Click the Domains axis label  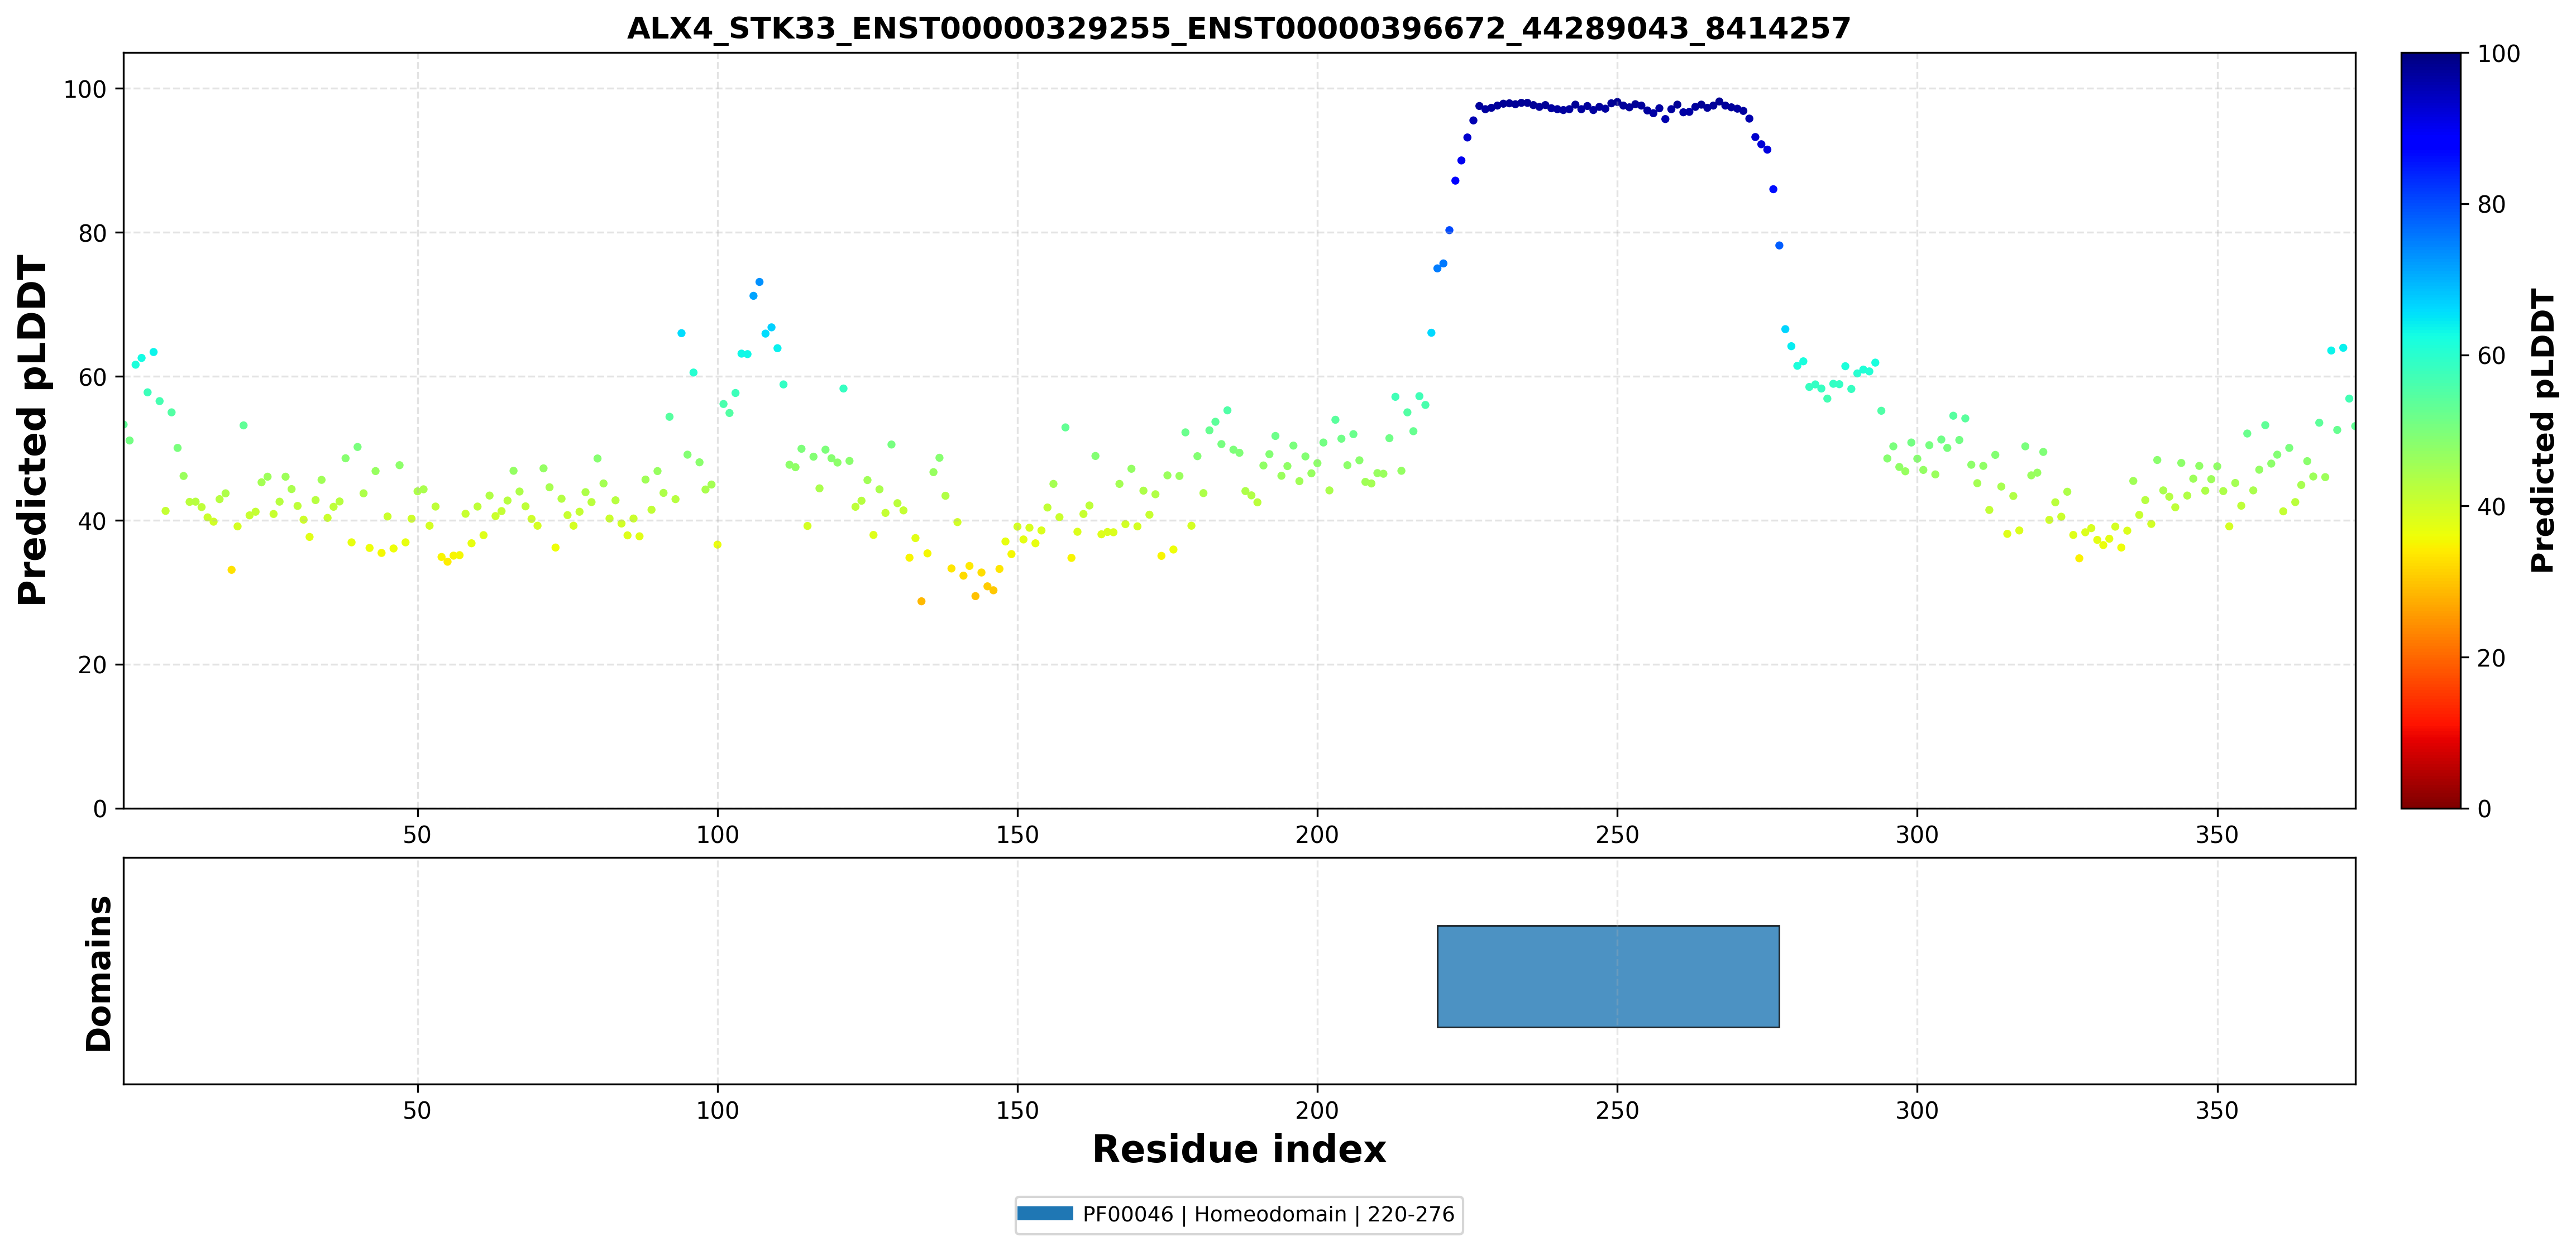tap(98, 973)
